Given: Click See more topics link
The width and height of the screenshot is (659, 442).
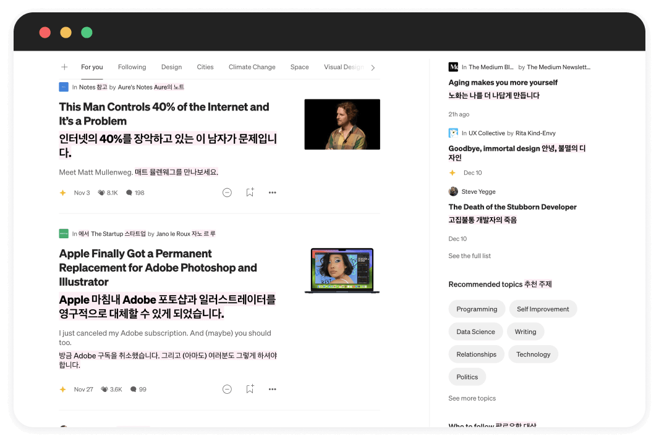Looking at the screenshot, I should click(x=472, y=398).
